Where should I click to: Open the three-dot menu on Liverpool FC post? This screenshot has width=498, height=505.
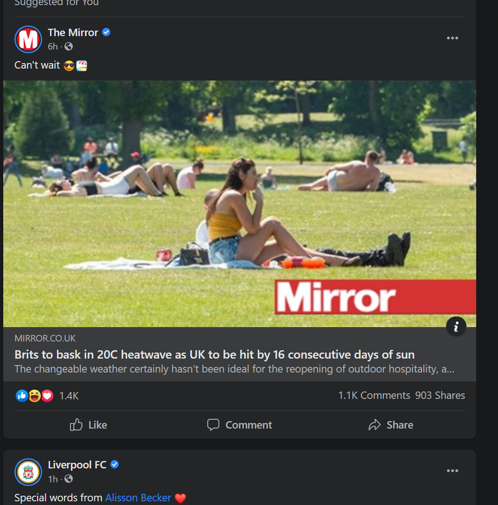452,471
